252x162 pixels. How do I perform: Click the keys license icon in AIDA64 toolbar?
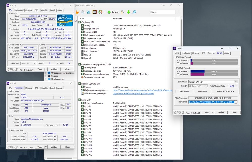pyautogui.click(x=123, y=12)
